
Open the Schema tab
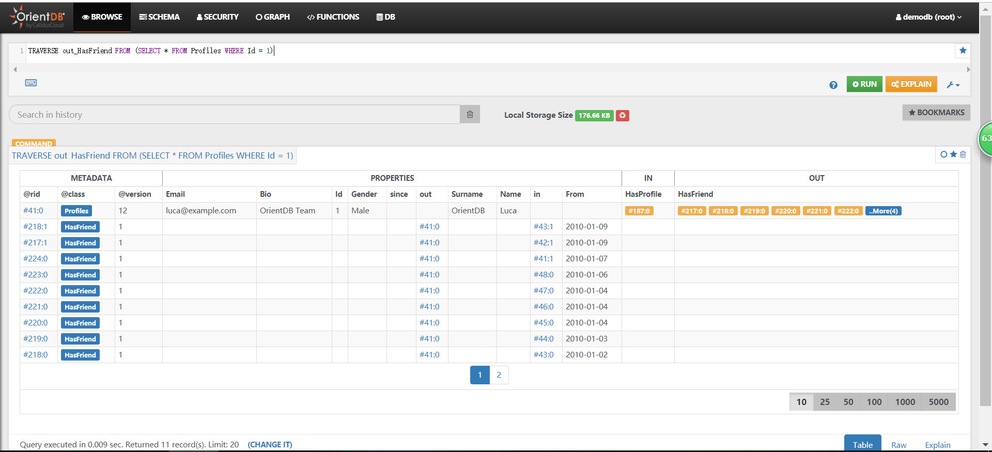click(x=159, y=17)
